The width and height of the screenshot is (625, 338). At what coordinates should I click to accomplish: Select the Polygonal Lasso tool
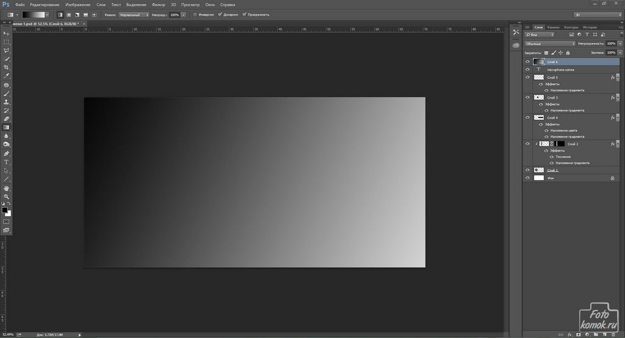pyautogui.click(x=6, y=51)
